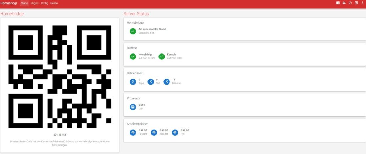Screen dimensions: 366x154
Task: Click the Prozessor card title
Action: (x=133, y=98)
